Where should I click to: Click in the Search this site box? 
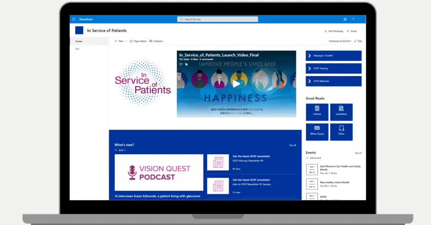click(x=218, y=19)
